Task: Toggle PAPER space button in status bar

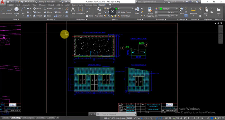Action: click(130, 118)
